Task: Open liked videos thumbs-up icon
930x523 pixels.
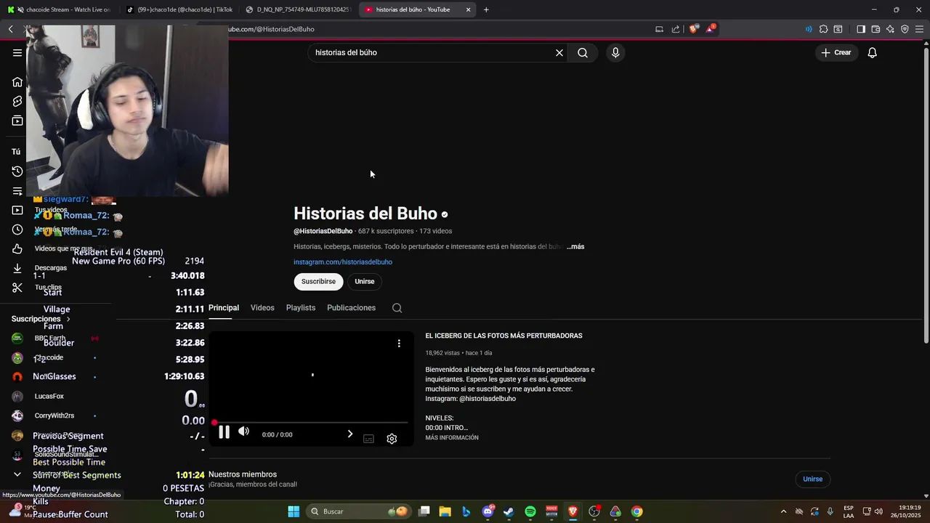Action: pyautogui.click(x=17, y=249)
